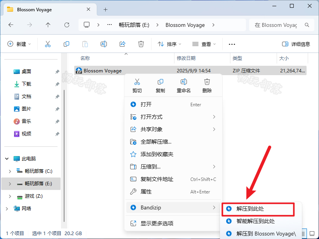
Task: Close the Blossom Voyage tab
Action: [88, 9]
